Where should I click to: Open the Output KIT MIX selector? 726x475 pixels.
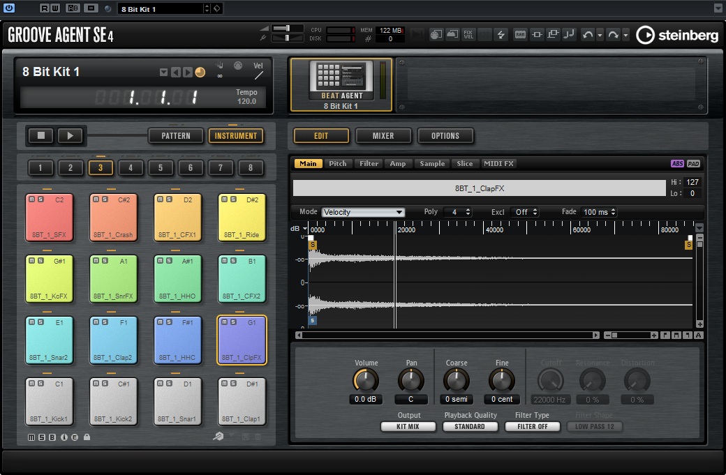(x=408, y=426)
